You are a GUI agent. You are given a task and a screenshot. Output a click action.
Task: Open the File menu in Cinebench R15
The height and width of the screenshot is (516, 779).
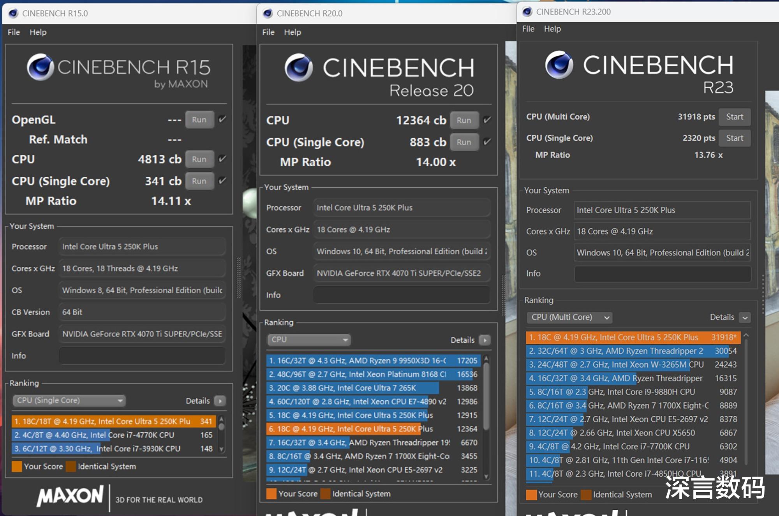14,32
